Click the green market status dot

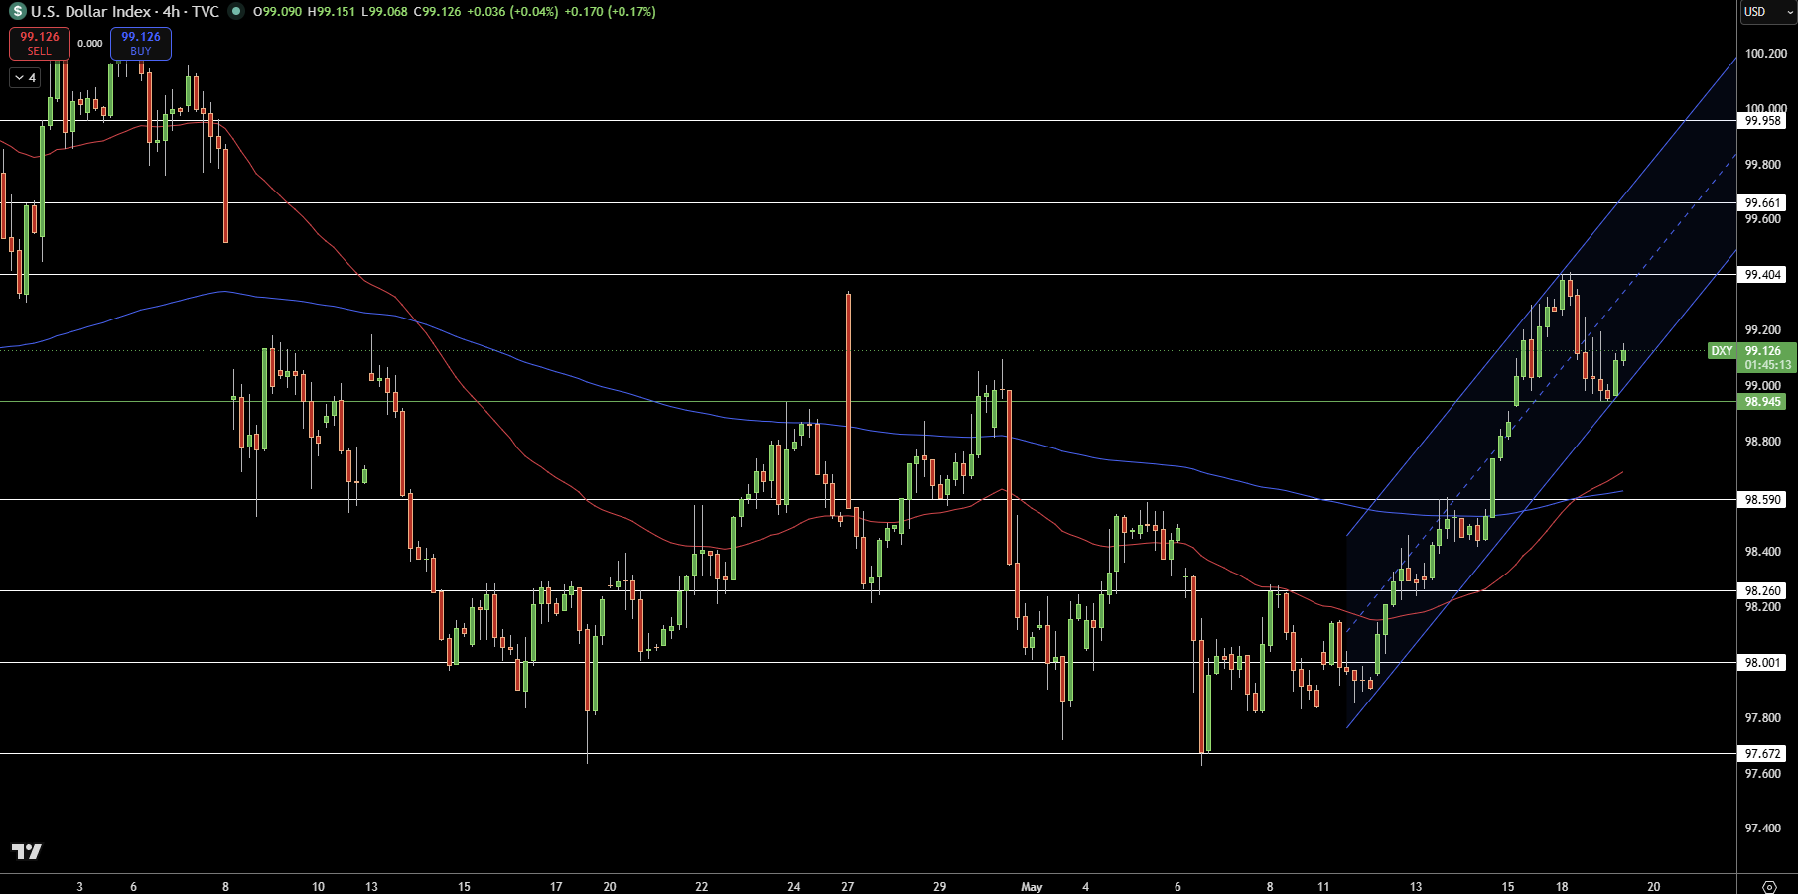(235, 12)
